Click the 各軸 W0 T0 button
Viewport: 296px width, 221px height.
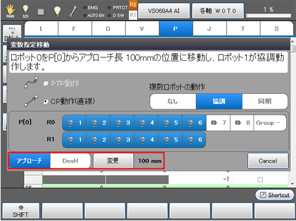point(218,10)
